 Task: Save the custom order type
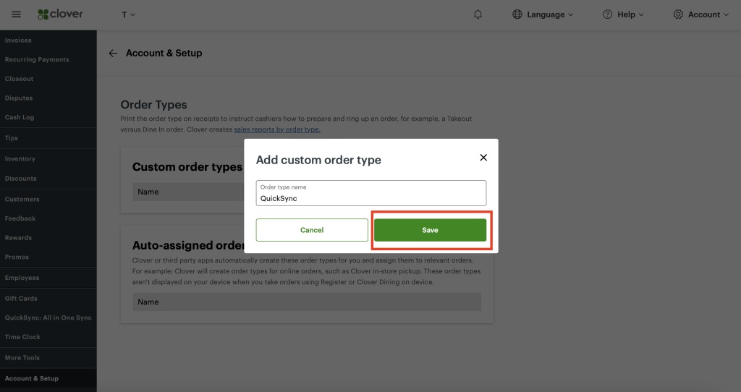click(430, 230)
